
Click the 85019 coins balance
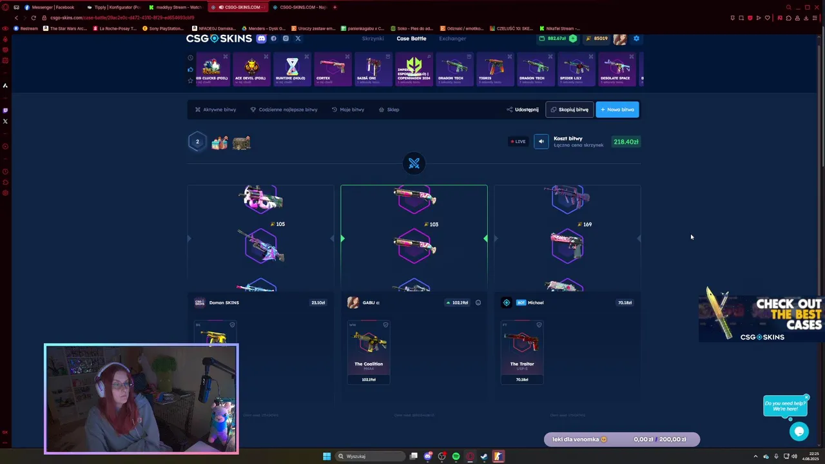pos(596,39)
